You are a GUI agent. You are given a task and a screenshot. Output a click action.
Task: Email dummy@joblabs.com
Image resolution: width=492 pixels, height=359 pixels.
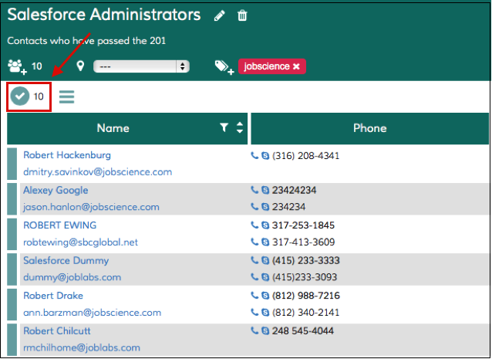tap(72, 277)
